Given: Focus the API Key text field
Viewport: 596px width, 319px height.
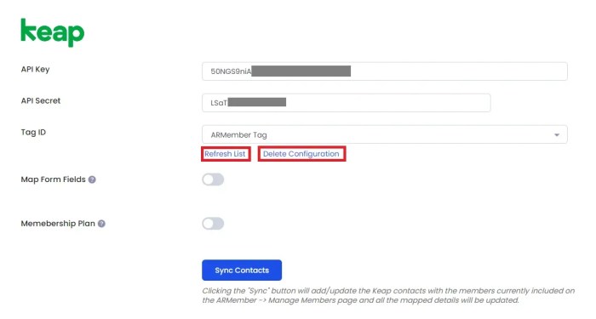Looking at the screenshot, I should pos(385,71).
